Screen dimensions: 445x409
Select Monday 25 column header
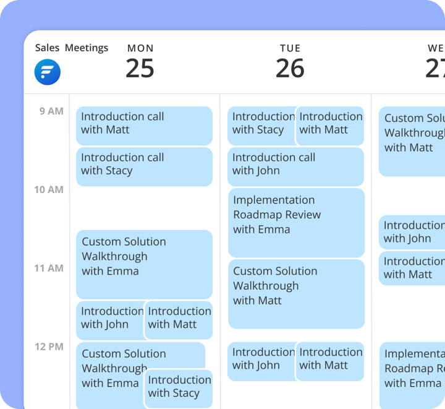tap(140, 62)
